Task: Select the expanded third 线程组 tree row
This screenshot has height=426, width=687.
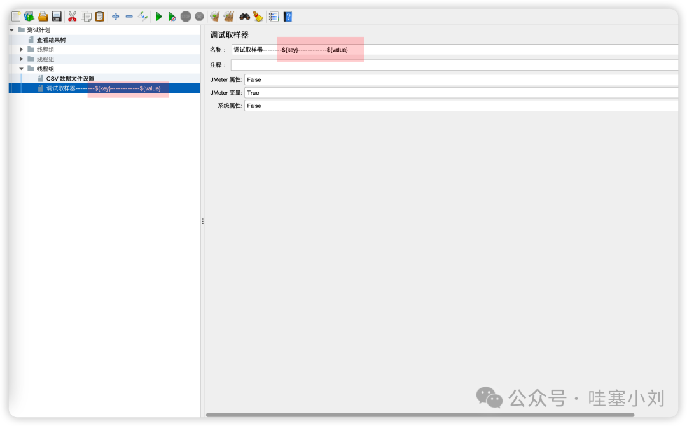Action: (x=46, y=69)
